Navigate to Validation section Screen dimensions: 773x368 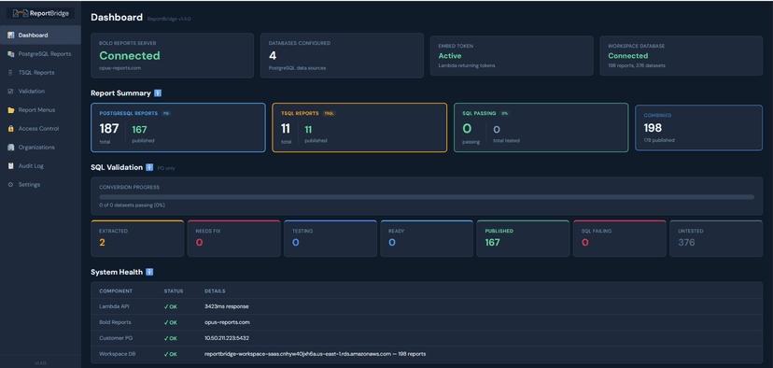[x=40, y=92]
